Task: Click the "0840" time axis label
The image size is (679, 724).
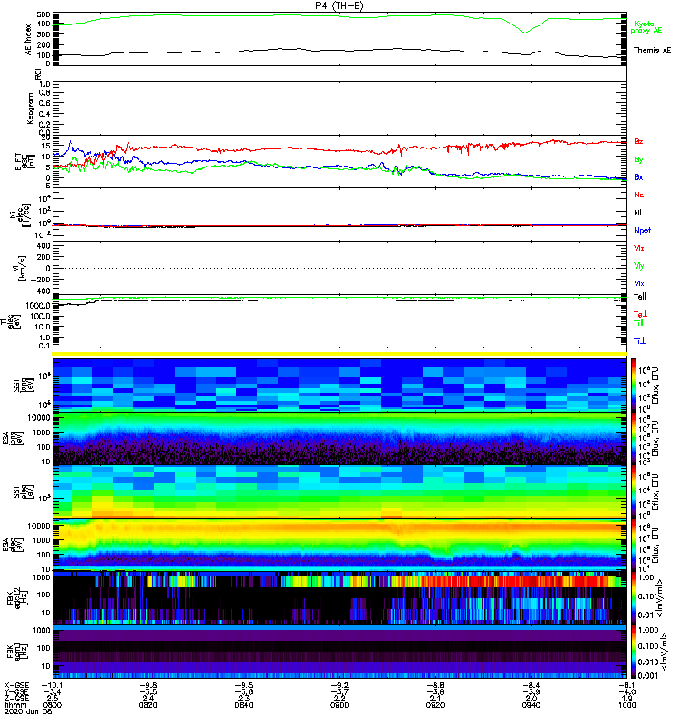Action: tap(244, 705)
